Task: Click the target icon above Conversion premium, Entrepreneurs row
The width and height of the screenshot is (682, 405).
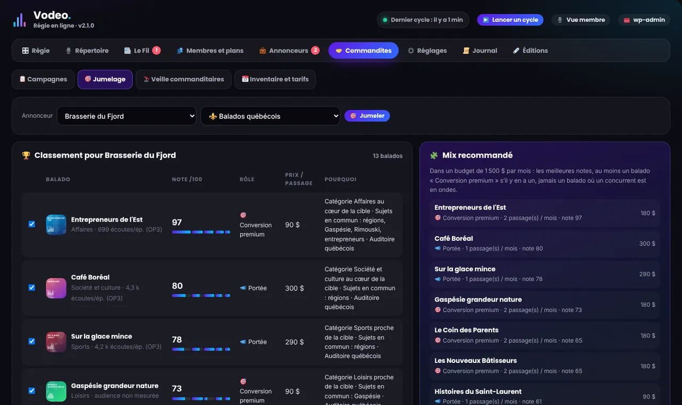Action: click(243, 215)
